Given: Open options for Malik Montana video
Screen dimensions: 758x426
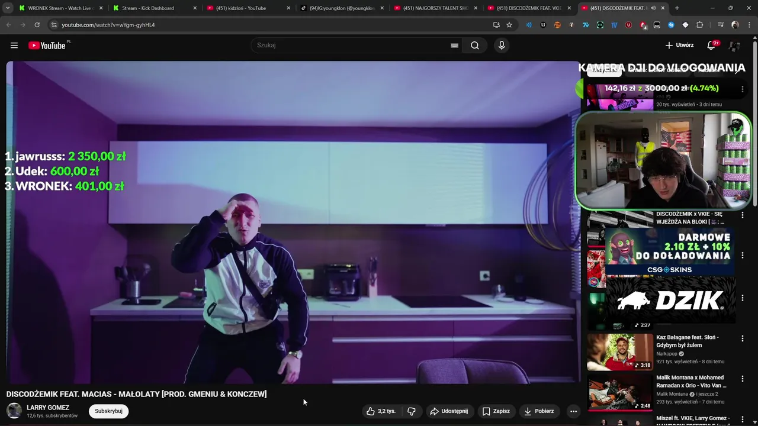Looking at the screenshot, I should coord(742,379).
